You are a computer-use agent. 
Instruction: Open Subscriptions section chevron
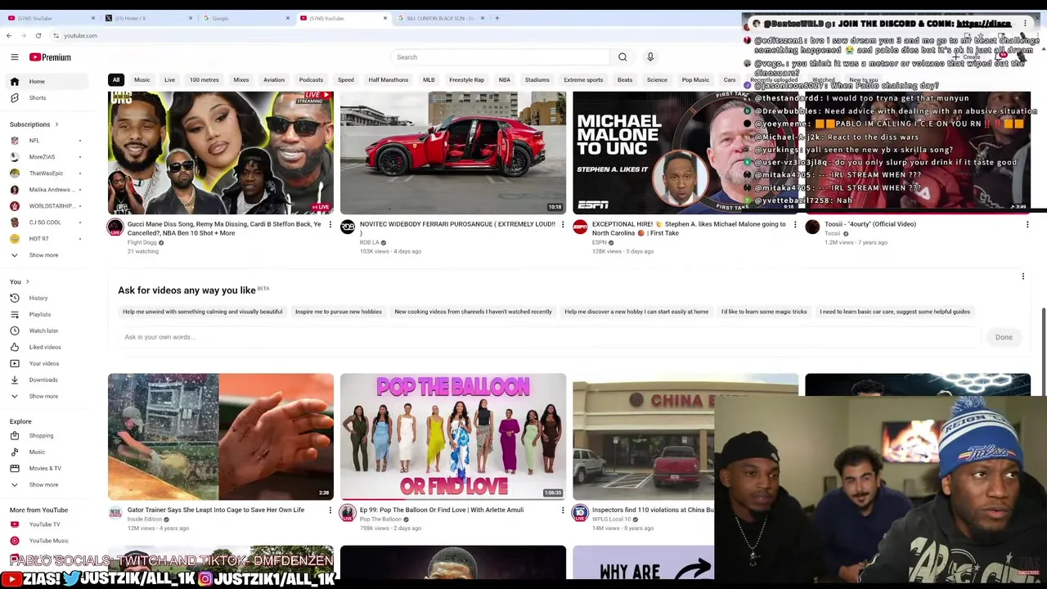point(56,124)
